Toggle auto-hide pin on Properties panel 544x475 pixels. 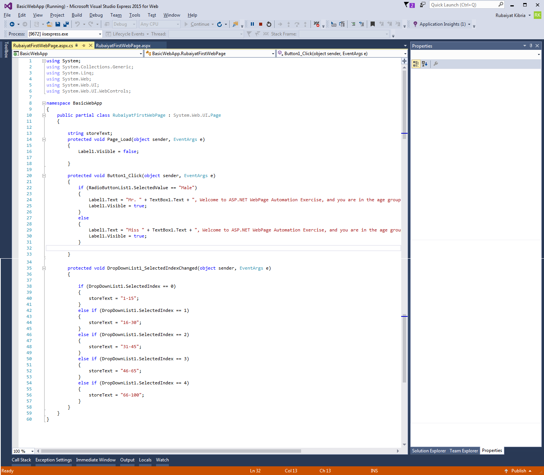pyautogui.click(x=531, y=46)
